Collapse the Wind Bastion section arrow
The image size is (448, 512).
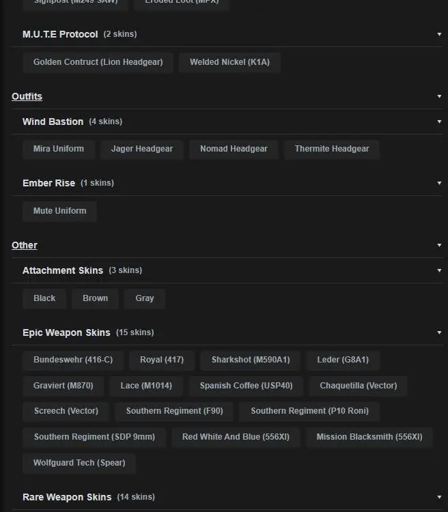(439, 122)
